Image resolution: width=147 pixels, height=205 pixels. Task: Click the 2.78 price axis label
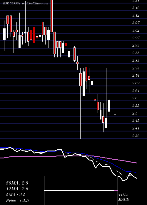tap(136, 68)
